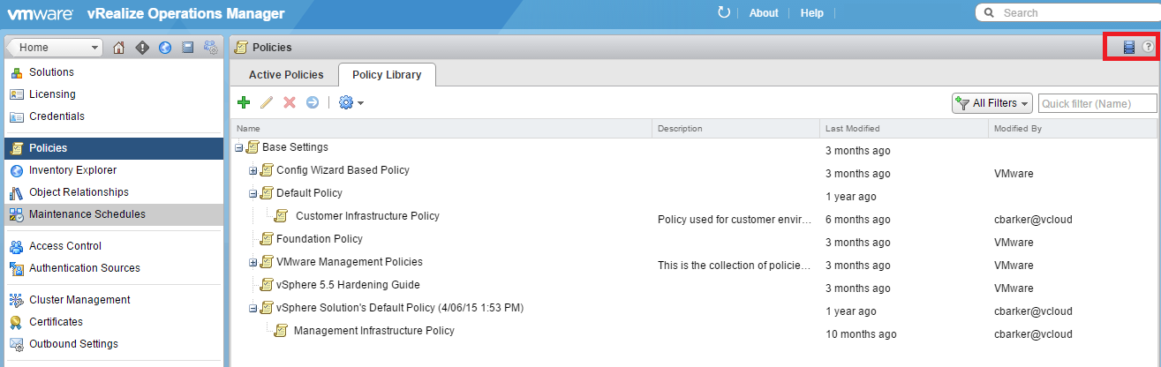1161x367 pixels.
Task: Click the refresh icon next to About
Action: [724, 13]
